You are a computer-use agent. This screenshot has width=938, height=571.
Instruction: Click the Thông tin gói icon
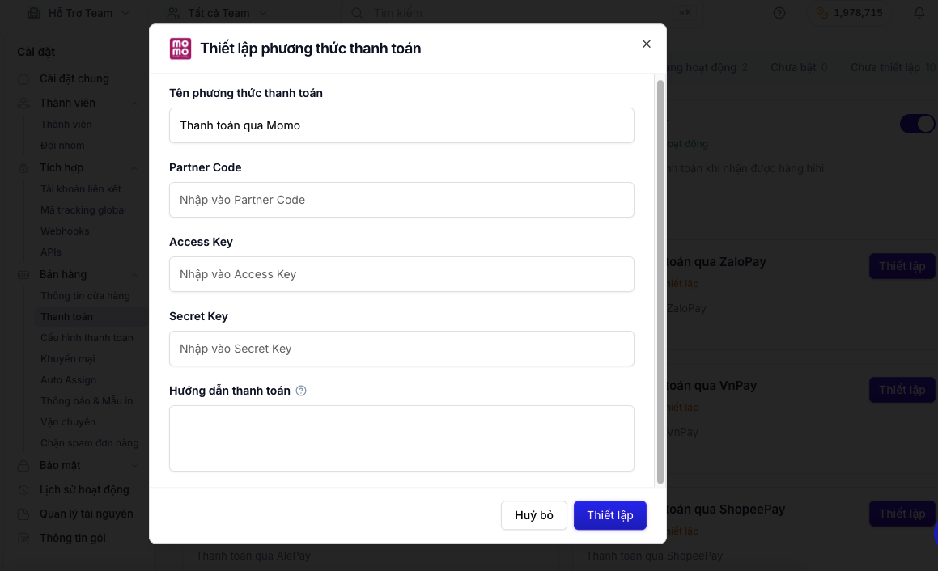coord(23,539)
